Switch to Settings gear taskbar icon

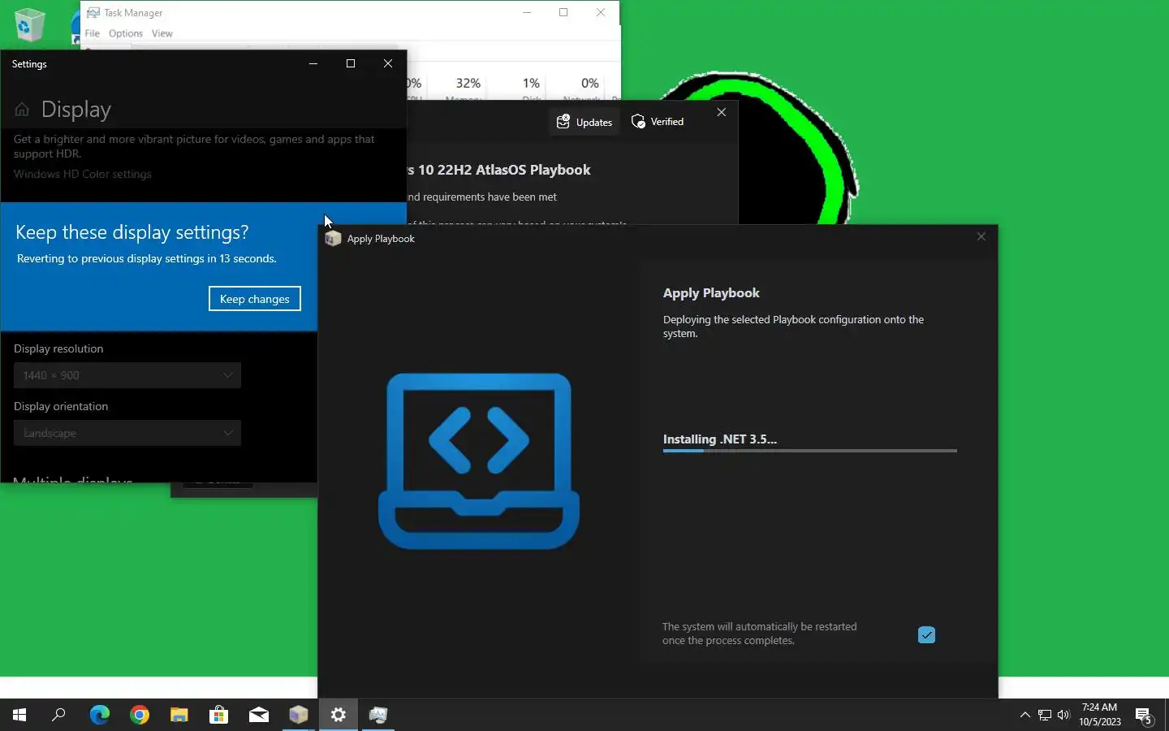coord(339,715)
